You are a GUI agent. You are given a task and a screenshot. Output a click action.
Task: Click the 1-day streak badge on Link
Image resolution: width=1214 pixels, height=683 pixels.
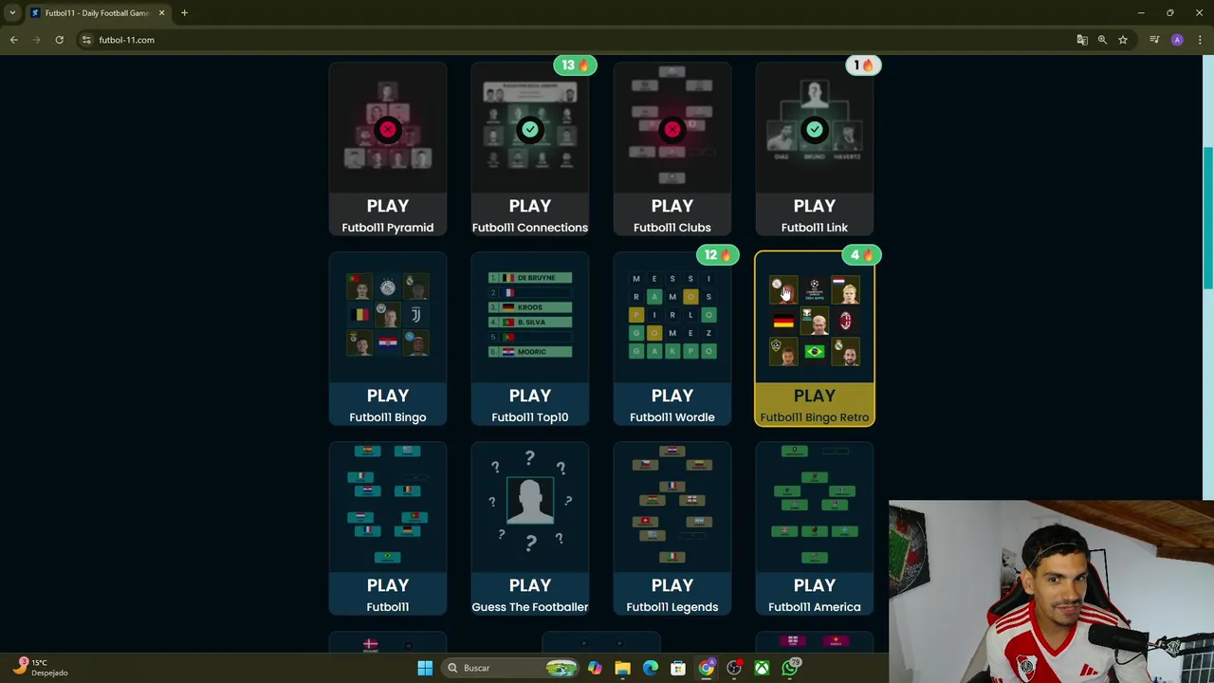click(862, 65)
